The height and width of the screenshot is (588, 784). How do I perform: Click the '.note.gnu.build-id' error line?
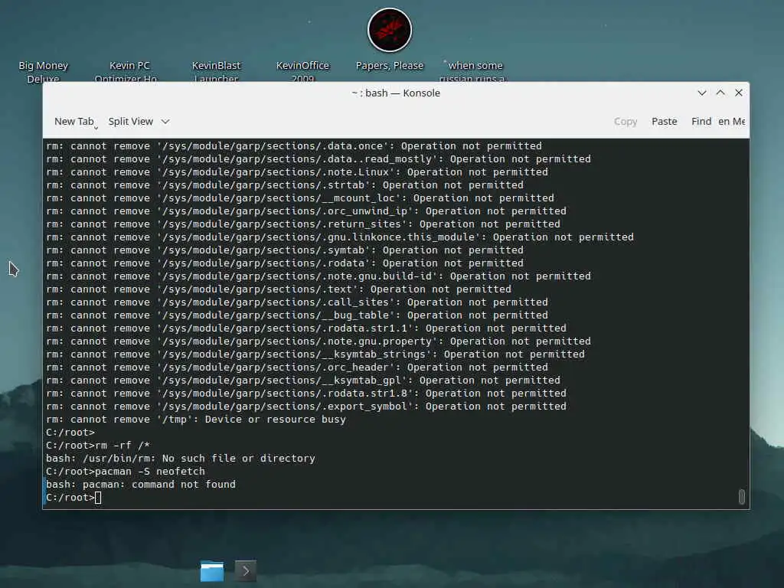(318, 276)
